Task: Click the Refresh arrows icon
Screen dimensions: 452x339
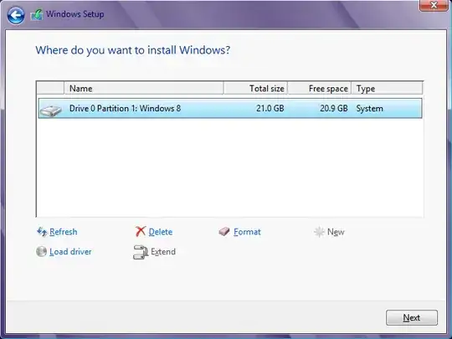Action: coord(42,232)
